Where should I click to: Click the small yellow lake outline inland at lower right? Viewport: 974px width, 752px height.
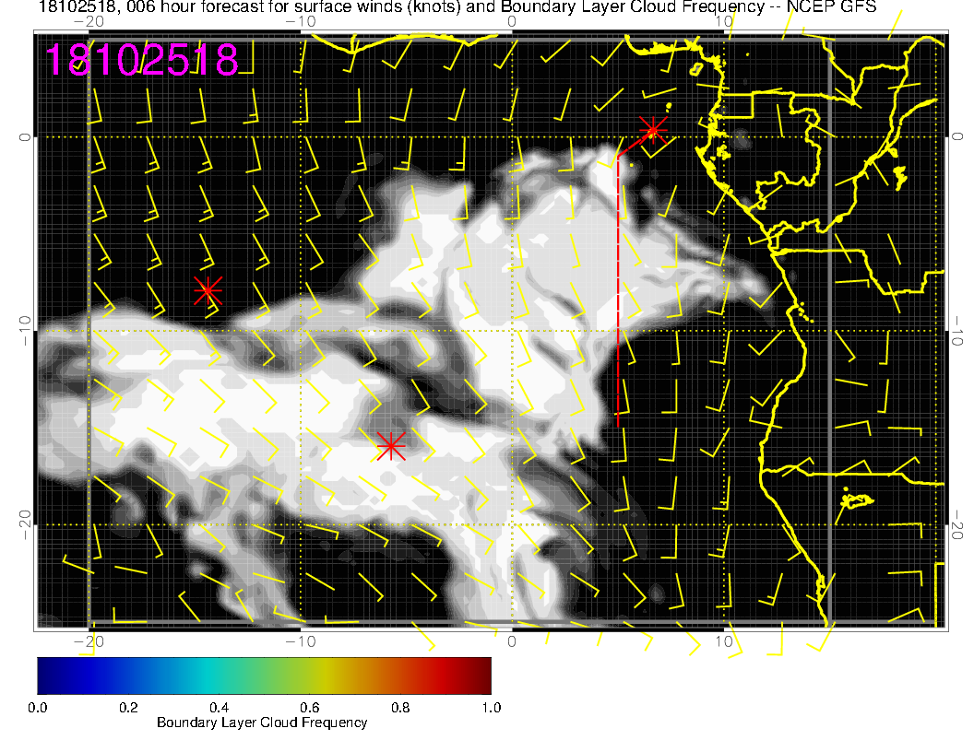(x=858, y=500)
